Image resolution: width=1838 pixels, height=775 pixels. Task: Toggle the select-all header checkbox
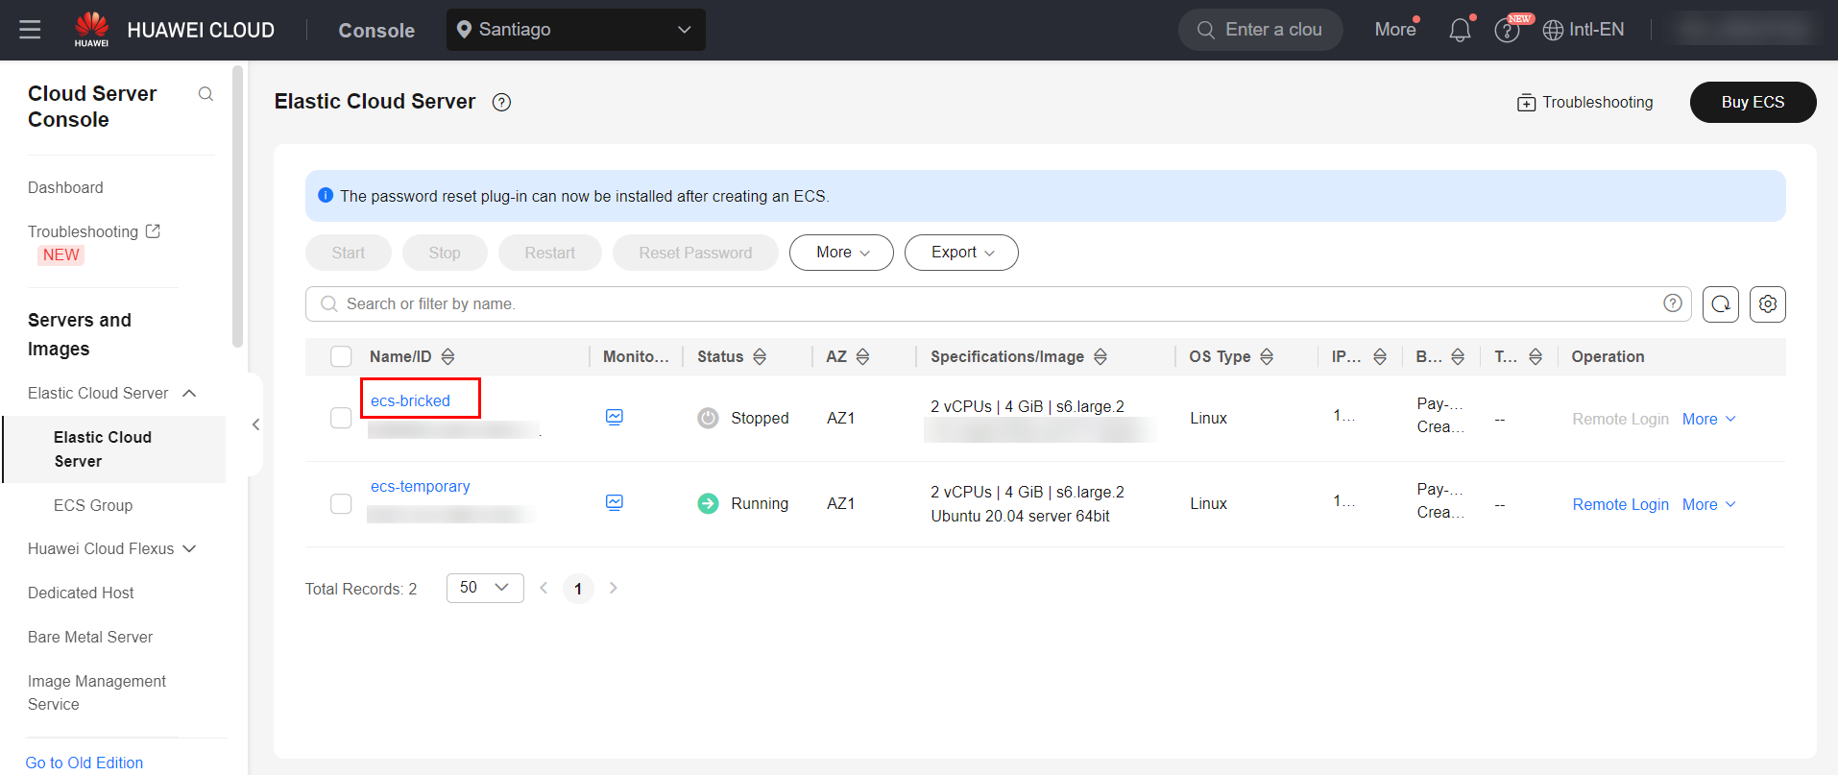[341, 356]
